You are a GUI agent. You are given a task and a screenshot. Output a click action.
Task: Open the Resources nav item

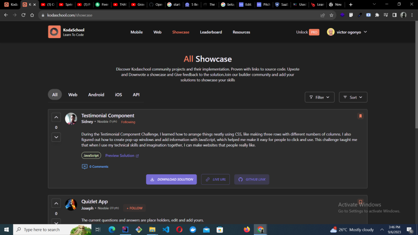[241, 32]
